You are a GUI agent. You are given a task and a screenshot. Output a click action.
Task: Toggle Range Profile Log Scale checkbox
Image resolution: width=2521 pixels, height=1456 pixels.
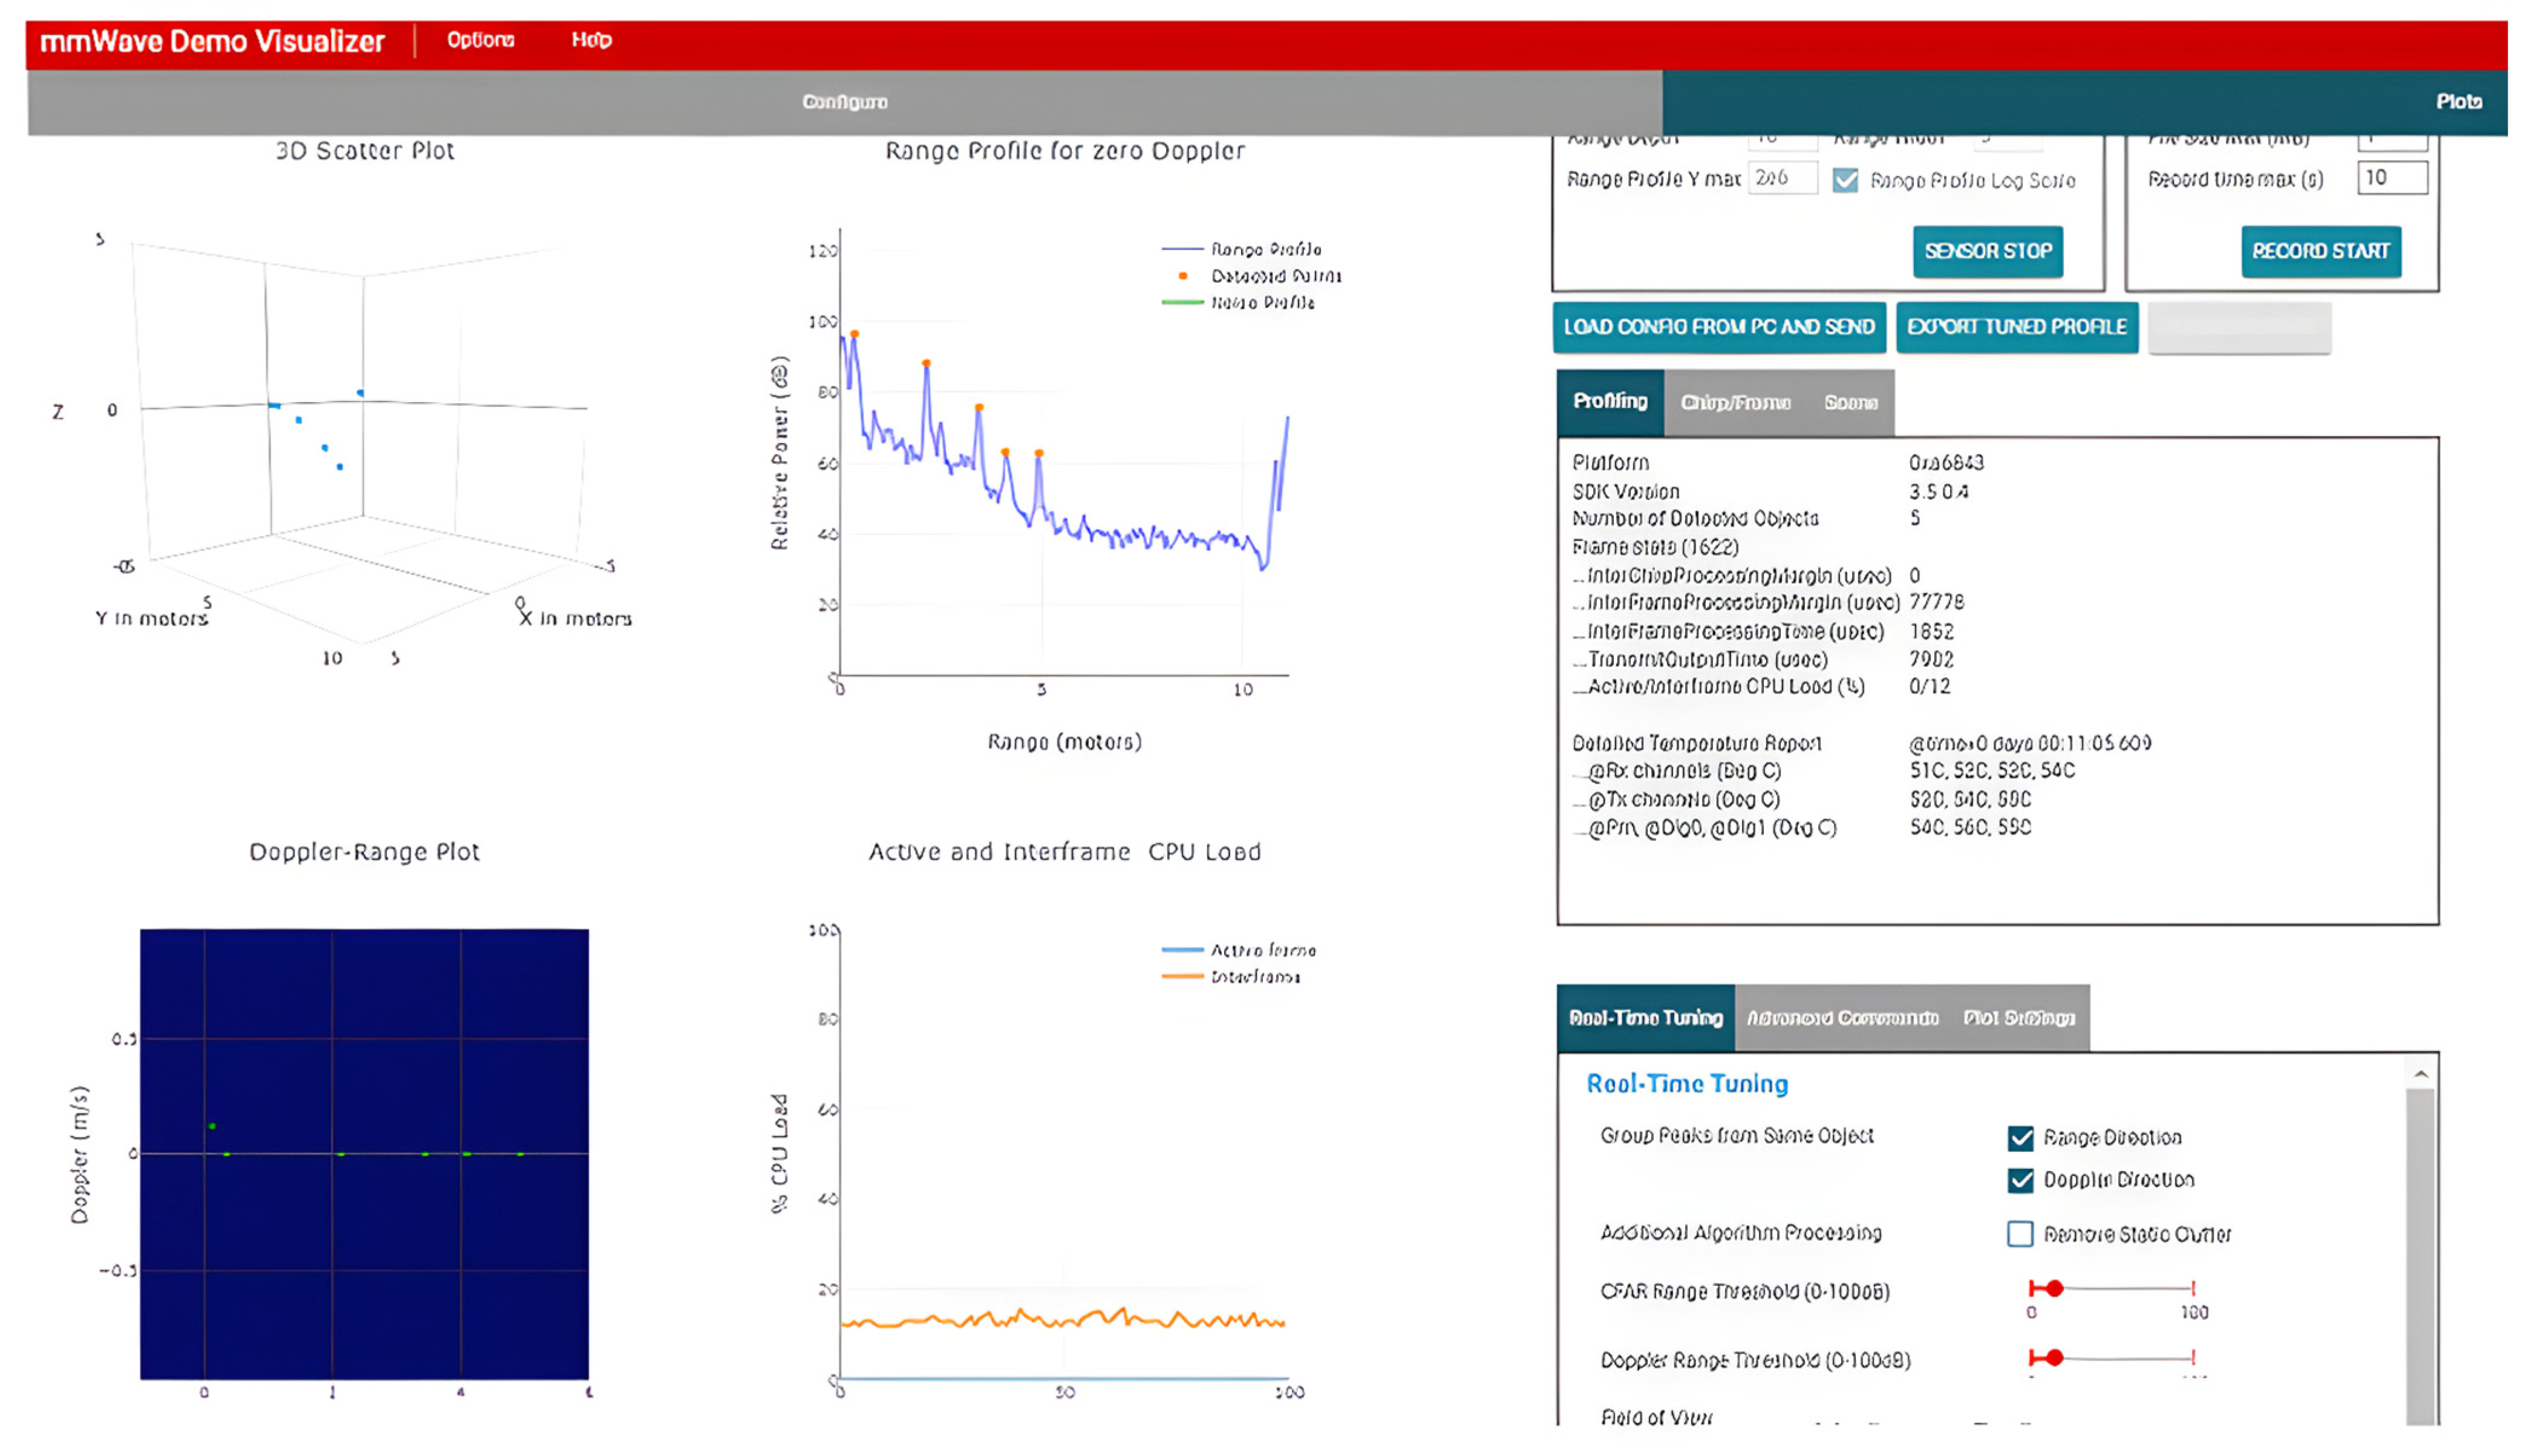coord(1845,180)
